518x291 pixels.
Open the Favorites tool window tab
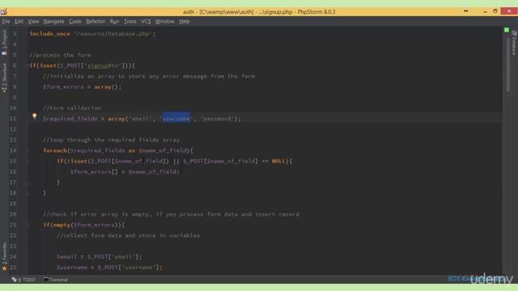click(4, 257)
